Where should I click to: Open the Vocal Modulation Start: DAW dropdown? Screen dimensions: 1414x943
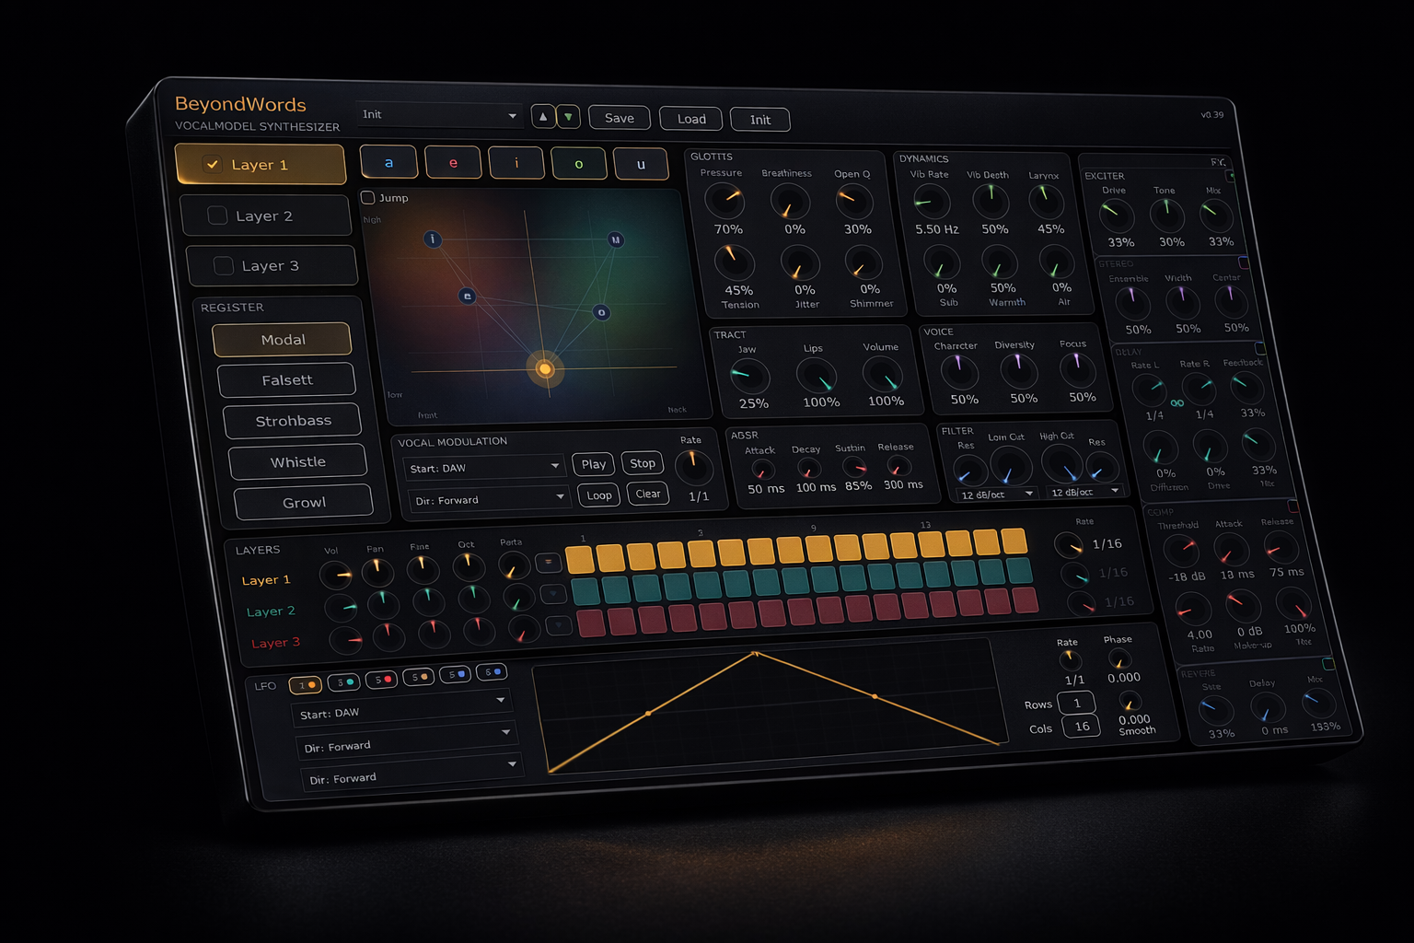coord(484,467)
